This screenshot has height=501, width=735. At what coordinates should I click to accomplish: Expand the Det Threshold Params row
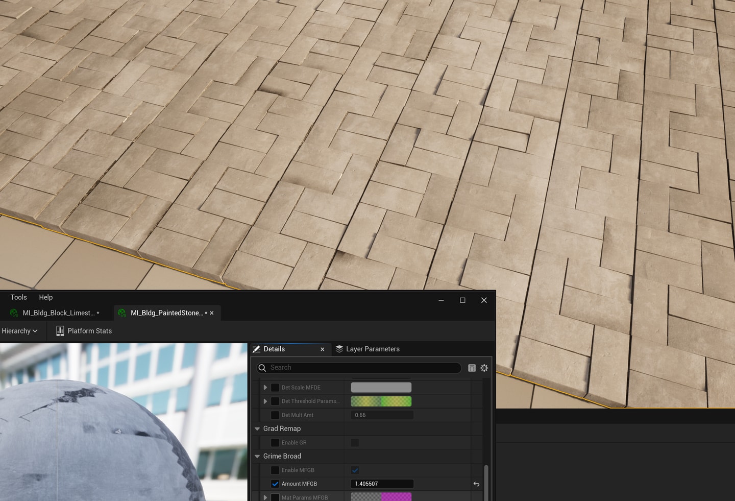tap(265, 401)
